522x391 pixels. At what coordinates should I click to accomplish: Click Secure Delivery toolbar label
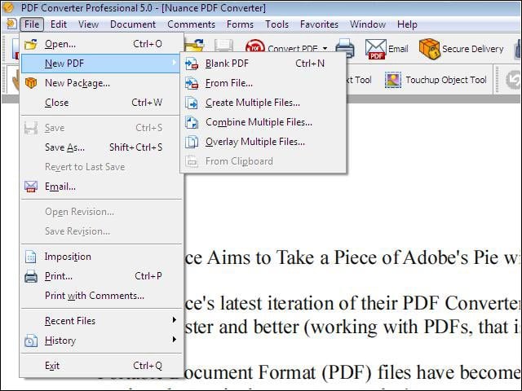473,49
